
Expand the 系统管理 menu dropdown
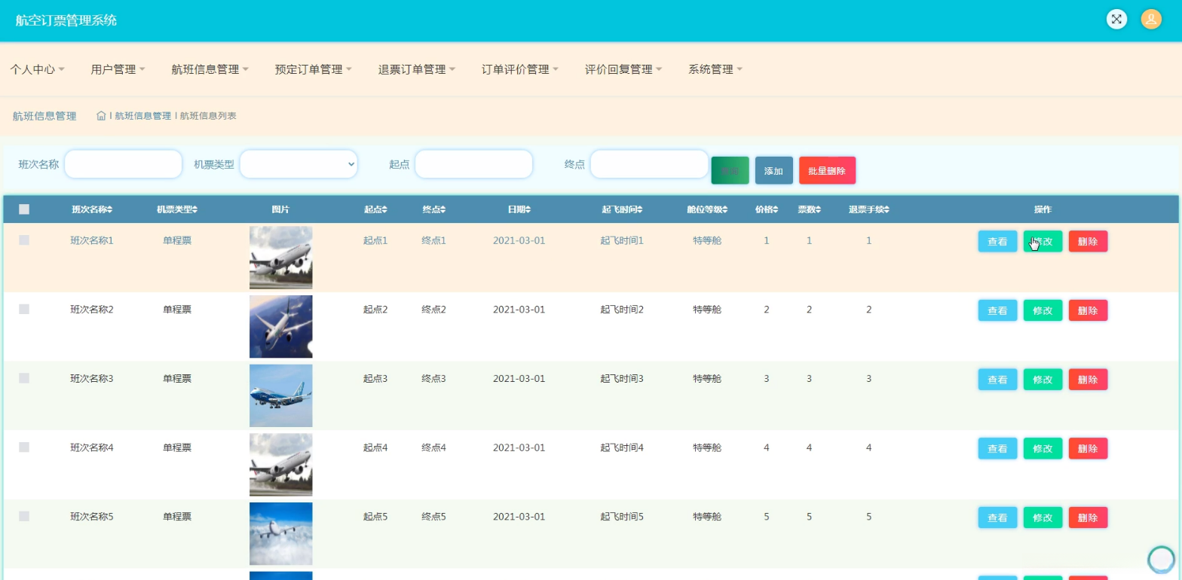coord(715,69)
